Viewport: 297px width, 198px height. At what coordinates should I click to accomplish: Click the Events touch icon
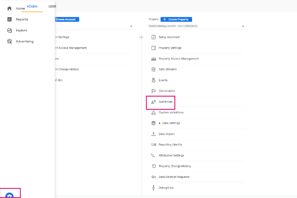pyautogui.click(x=153, y=80)
